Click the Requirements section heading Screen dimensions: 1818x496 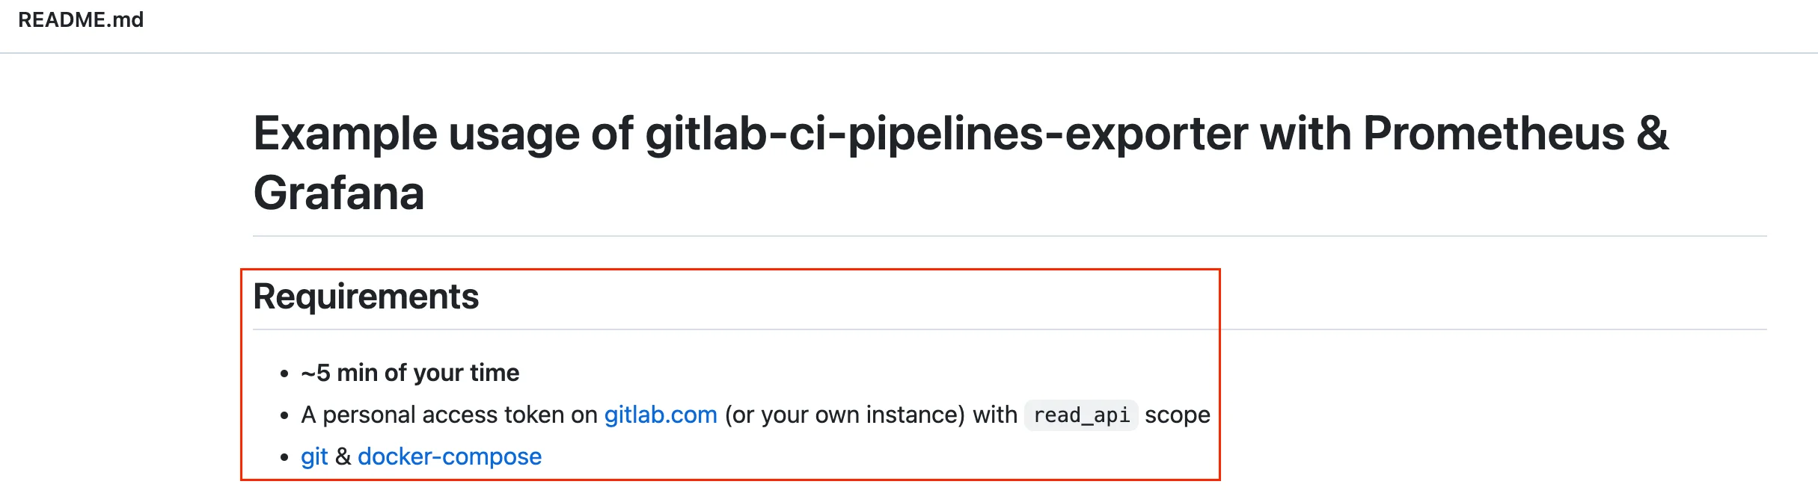tap(366, 297)
